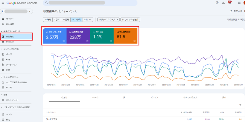This screenshot has width=245, height=122.
Task: Open 検索タイプ: ウェブ filter dropdown
Action: coord(108,20)
